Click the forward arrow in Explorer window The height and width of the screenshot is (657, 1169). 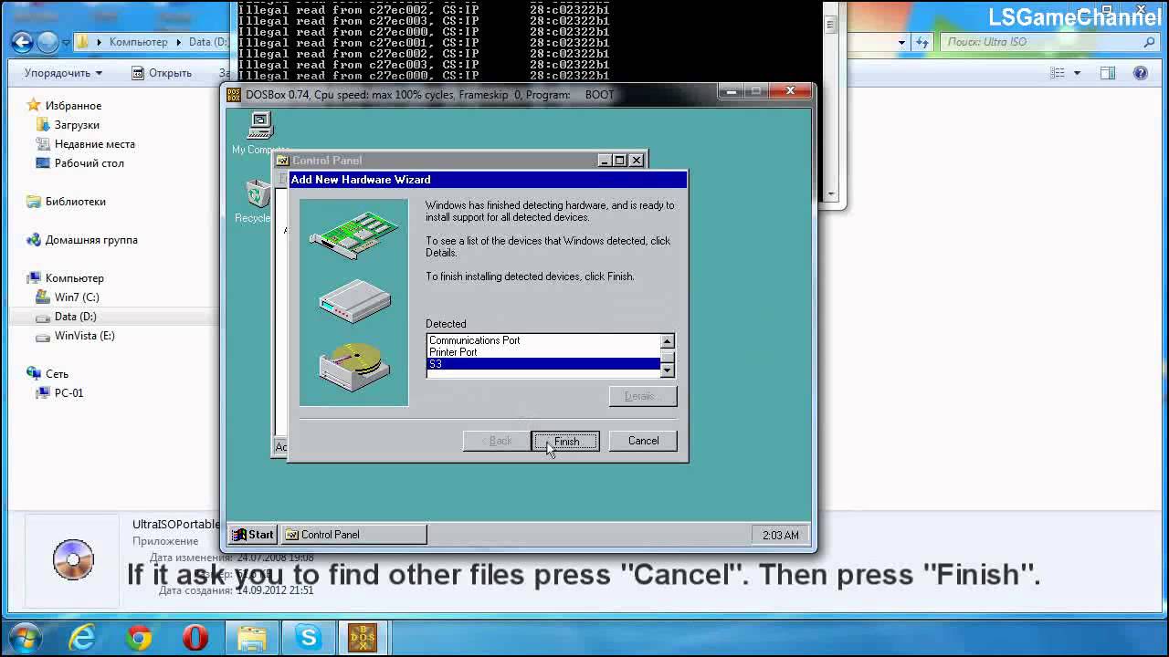(48, 42)
